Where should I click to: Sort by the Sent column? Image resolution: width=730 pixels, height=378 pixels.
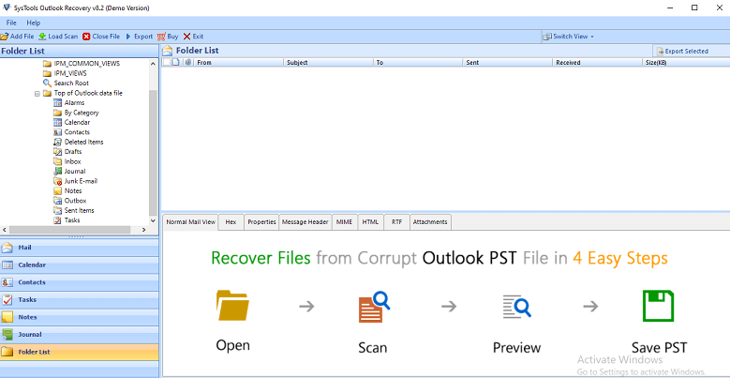[508, 63]
